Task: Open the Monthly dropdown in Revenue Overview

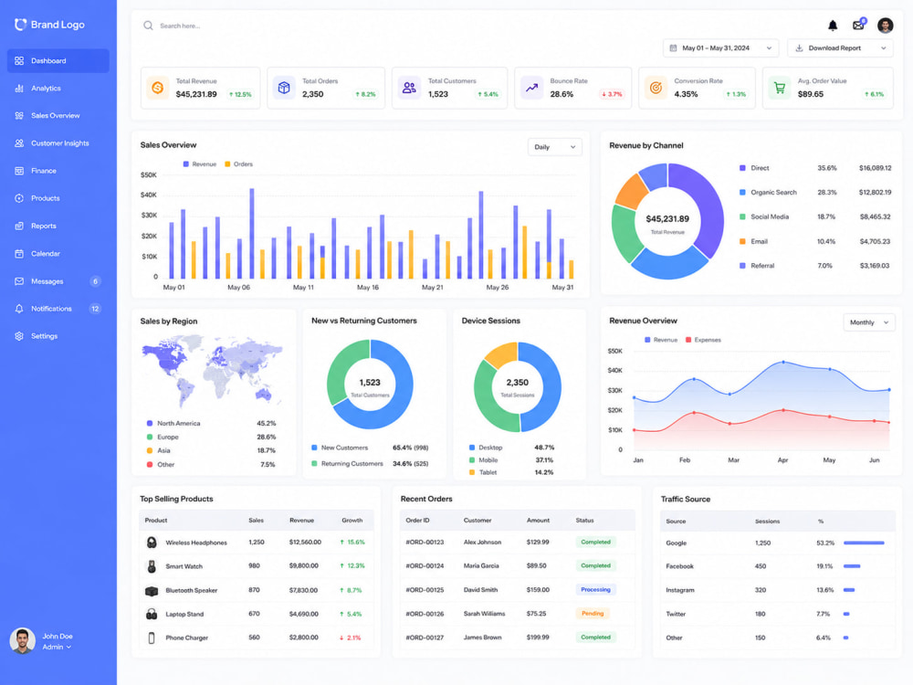Action: pos(869,322)
